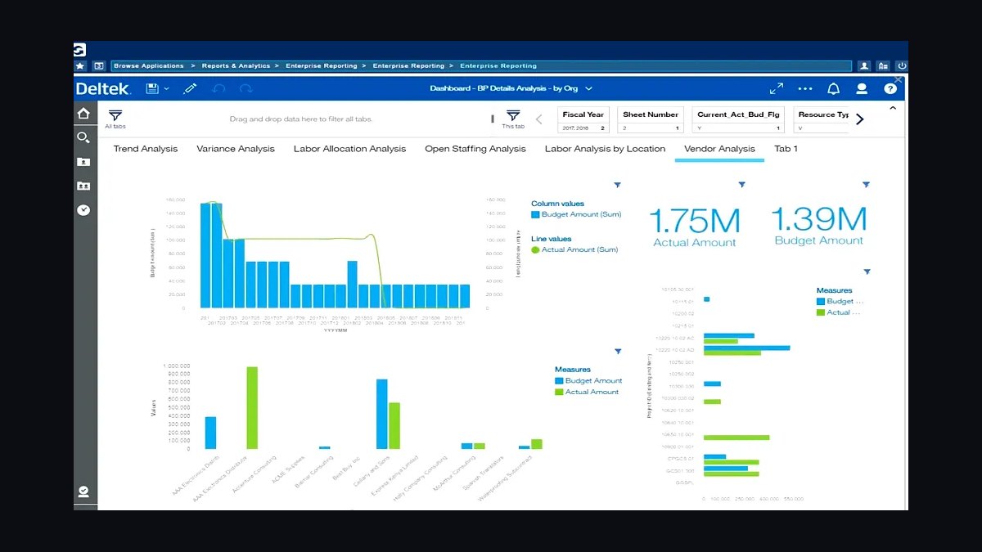
Task: Switch to the Labor Allocation Analysis tab
Action: click(x=349, y=149)
